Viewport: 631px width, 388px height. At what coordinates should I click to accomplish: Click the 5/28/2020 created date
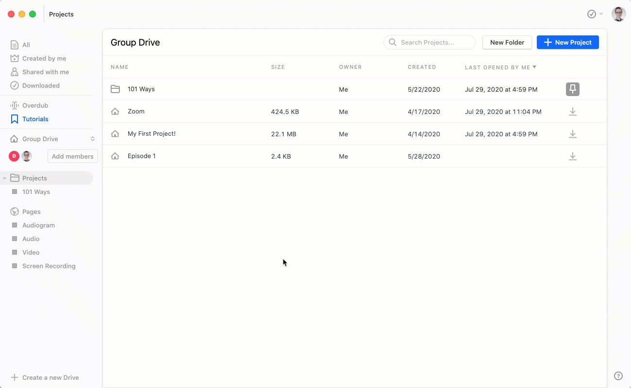(424, 156)
